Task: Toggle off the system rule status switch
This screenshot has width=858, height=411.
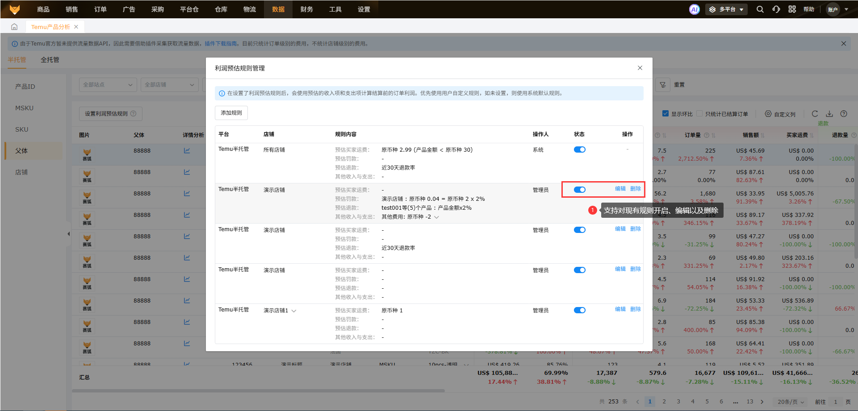Action: click(x=579, y=149)
